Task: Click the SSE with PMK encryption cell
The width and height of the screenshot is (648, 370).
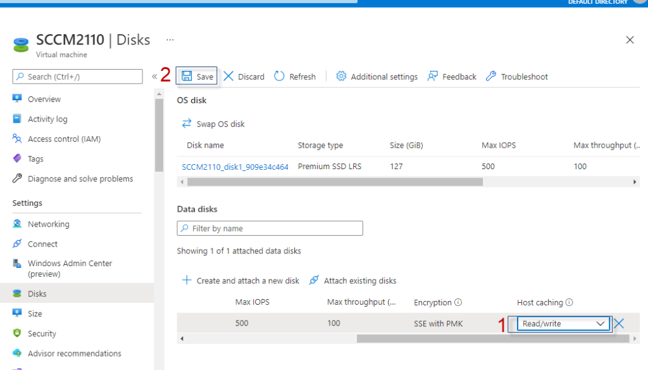Action: pyautogui.click(x=438, y=324)
